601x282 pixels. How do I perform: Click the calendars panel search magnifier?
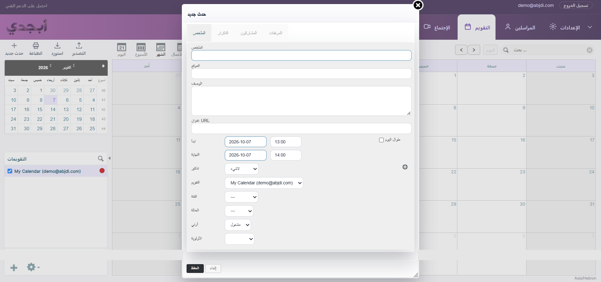click(100, 159)
